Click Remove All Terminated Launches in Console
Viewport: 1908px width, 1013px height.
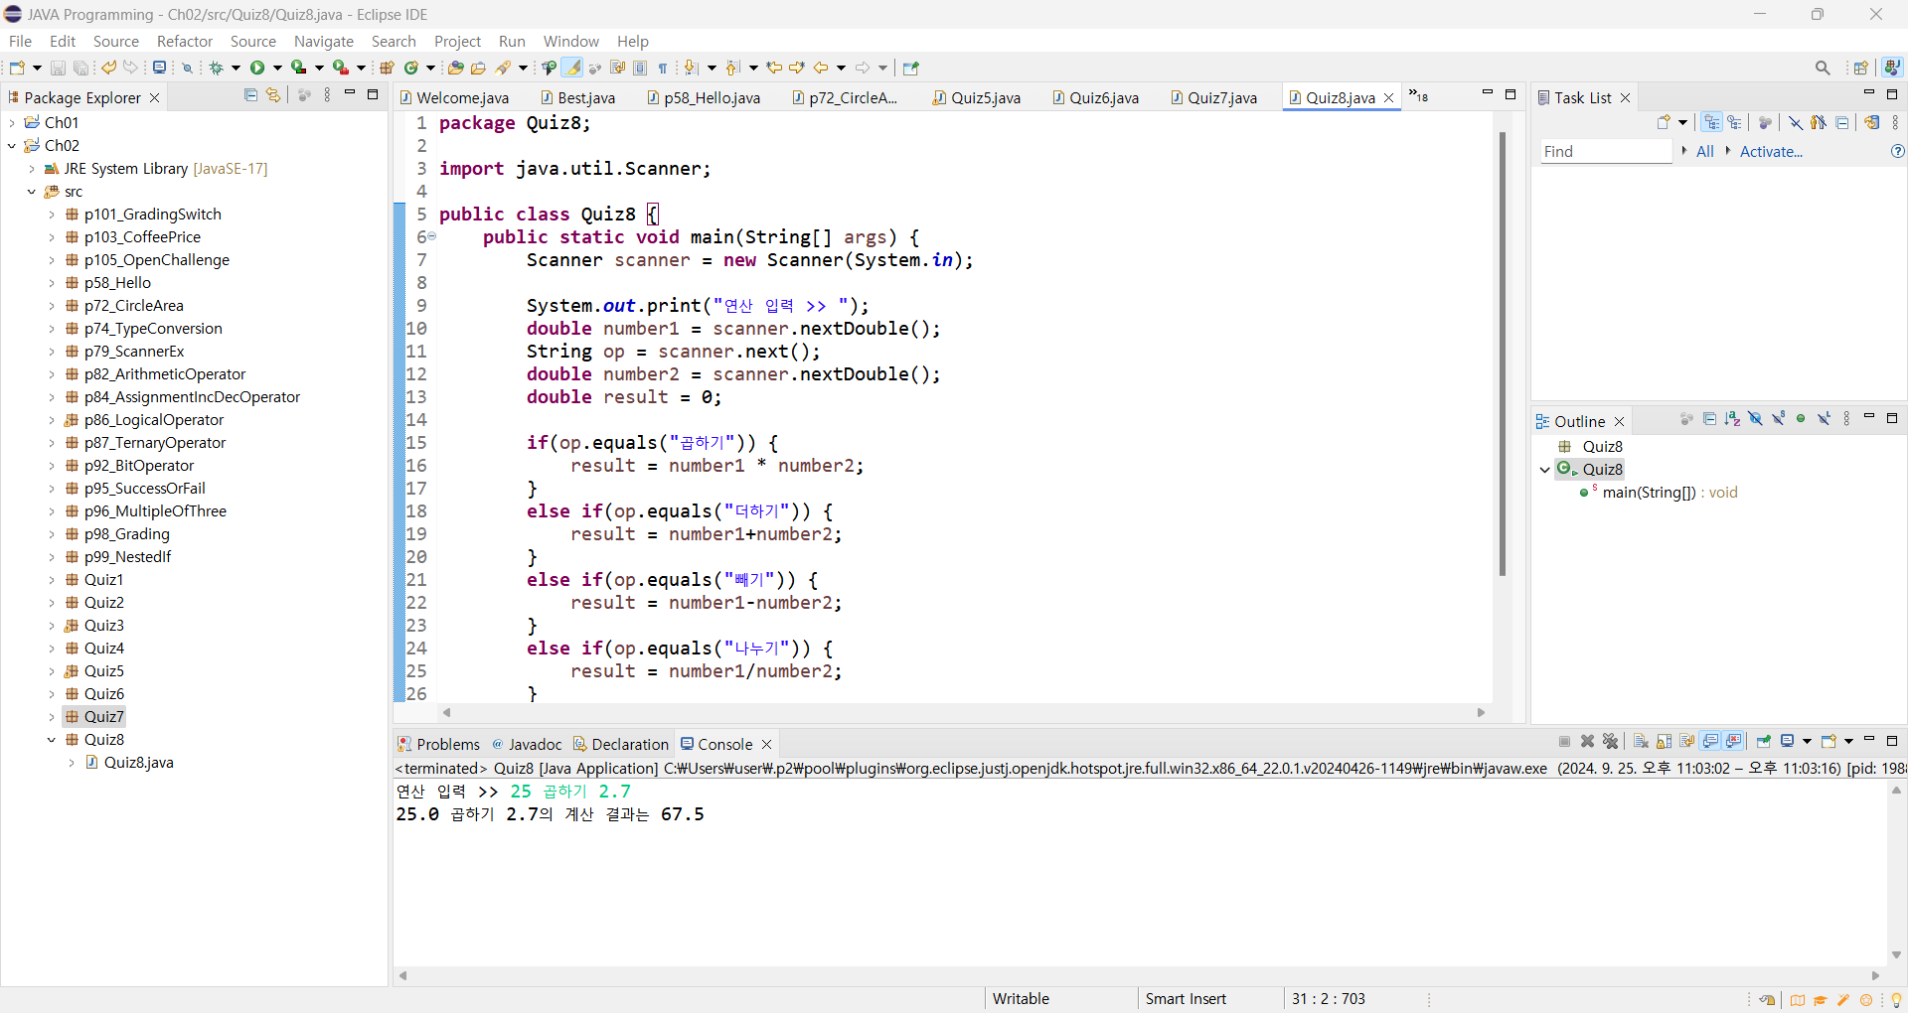click(x=1611, y=741)
